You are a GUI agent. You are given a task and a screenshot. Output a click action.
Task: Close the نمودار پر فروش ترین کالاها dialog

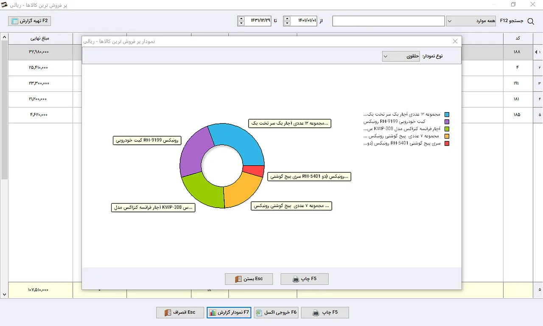tap(455, 41)
